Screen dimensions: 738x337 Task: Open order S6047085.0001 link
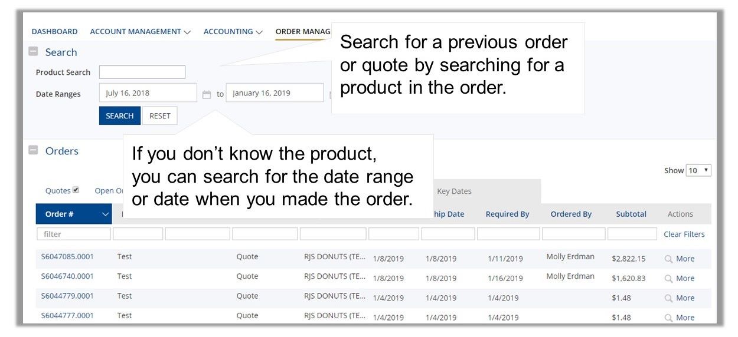pyautogui.click(x=67, y=256)
